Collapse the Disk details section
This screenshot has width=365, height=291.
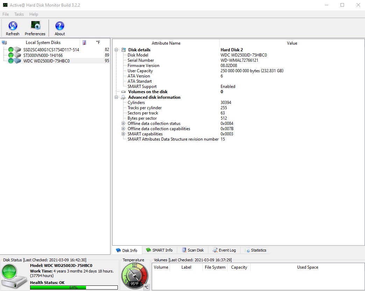point(117,50)
